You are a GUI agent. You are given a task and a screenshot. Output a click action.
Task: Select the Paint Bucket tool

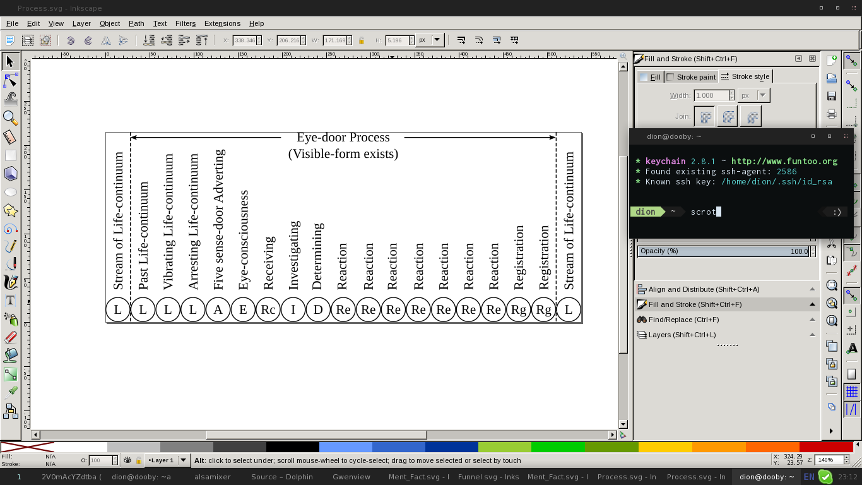pos(10,356)
